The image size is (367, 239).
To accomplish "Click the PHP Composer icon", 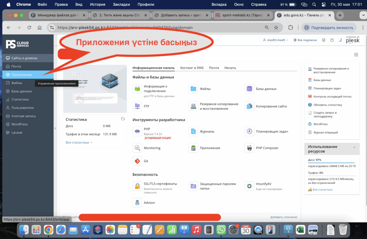I will tap(249, 148).
